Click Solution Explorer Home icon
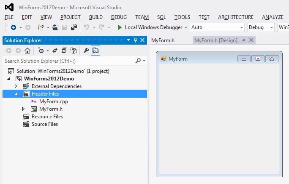Image resolution: width=289 pixels, height=184 pixels. [27, 51]
